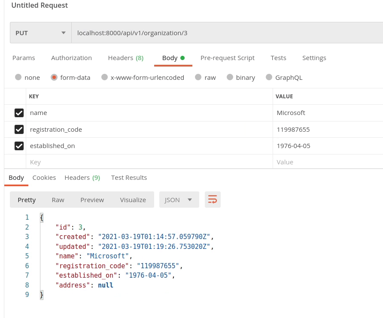The image size is (383, 318).
Task: Click the Visualize view button
Action: point(133,200)
